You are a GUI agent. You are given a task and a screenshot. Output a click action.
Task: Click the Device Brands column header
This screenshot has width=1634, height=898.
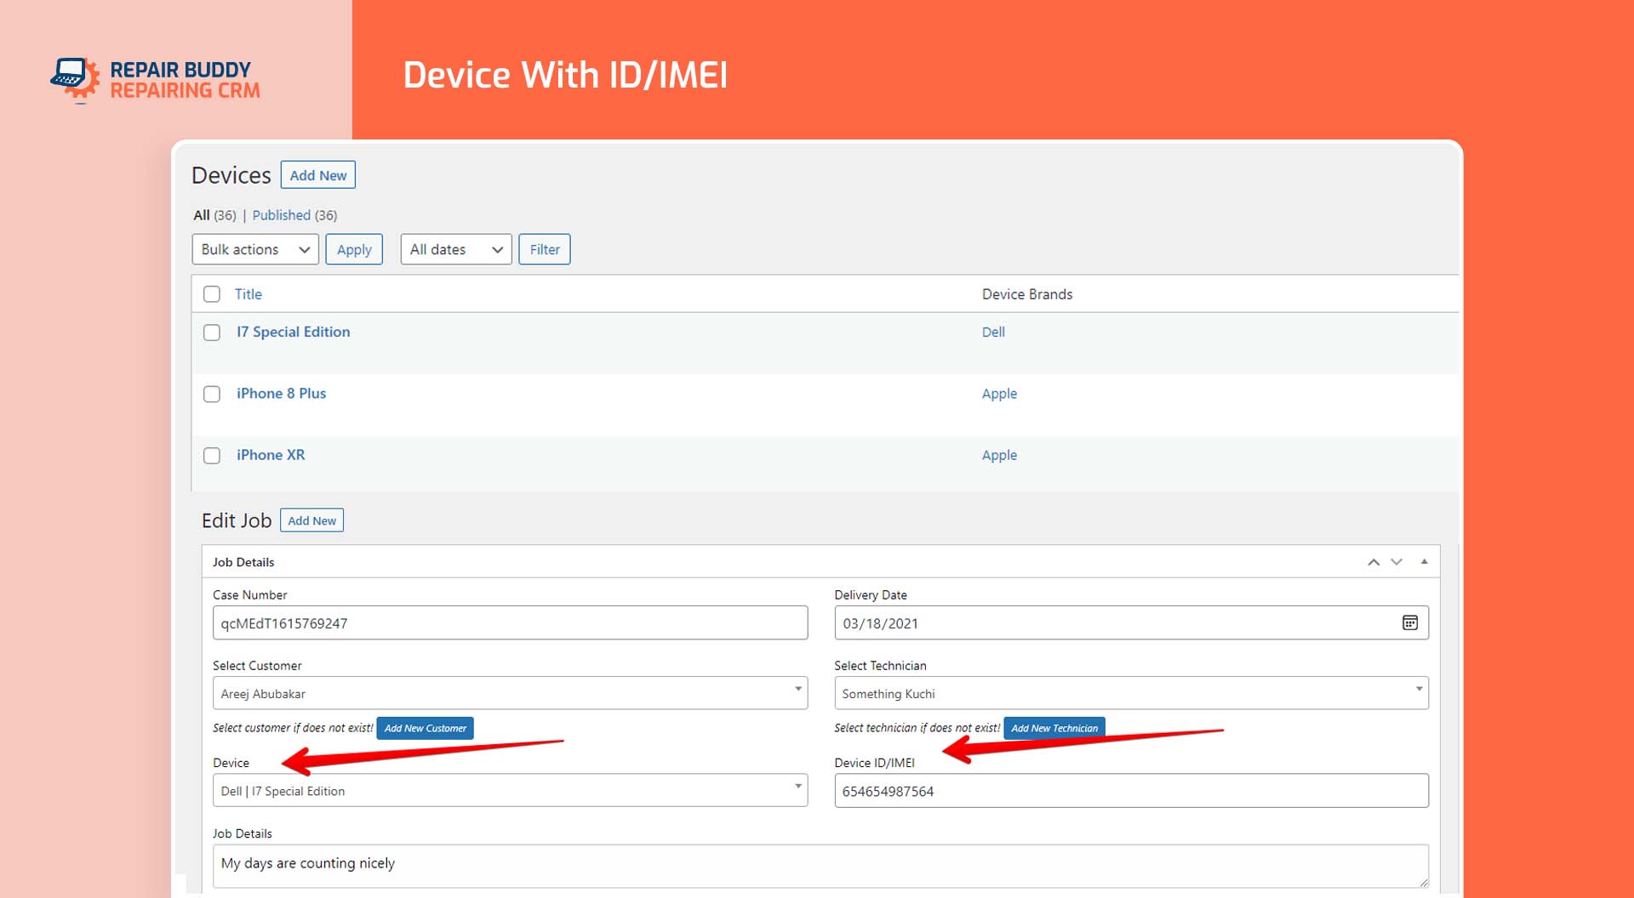click(1027, 294)
